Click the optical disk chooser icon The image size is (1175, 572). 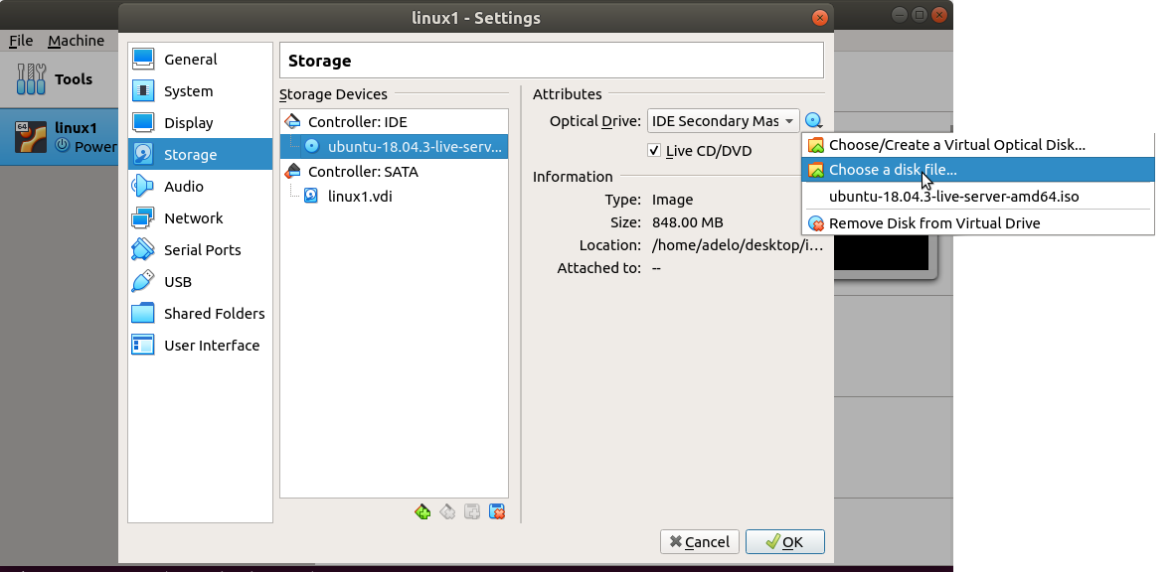pos(814,121)
